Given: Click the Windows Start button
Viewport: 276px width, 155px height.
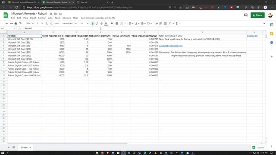Looking at the screenshot, I should tap(3, 153).
